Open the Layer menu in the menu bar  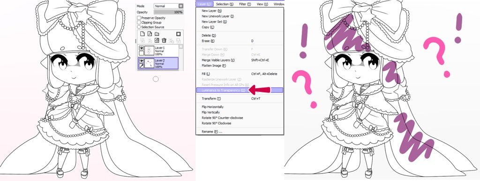coord(204,4)
